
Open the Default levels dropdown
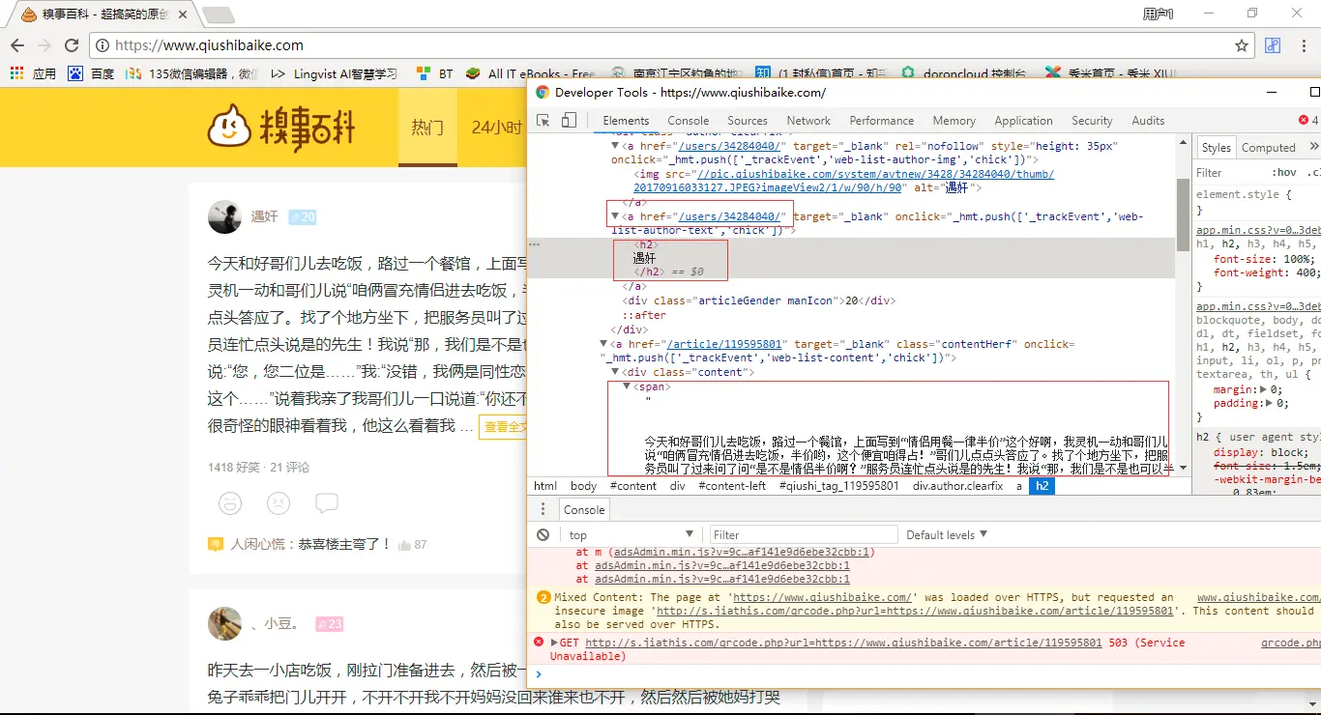946,534
